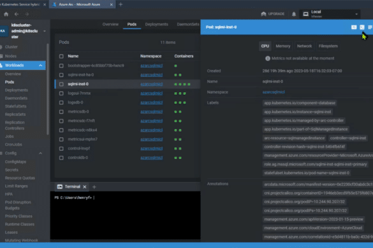Close the Terminal tab
The image size is (373, 248).
tap(85, 187)
